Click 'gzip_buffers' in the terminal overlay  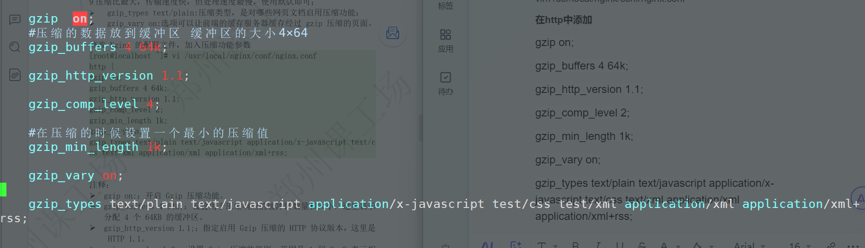click(x=72, y=47)
